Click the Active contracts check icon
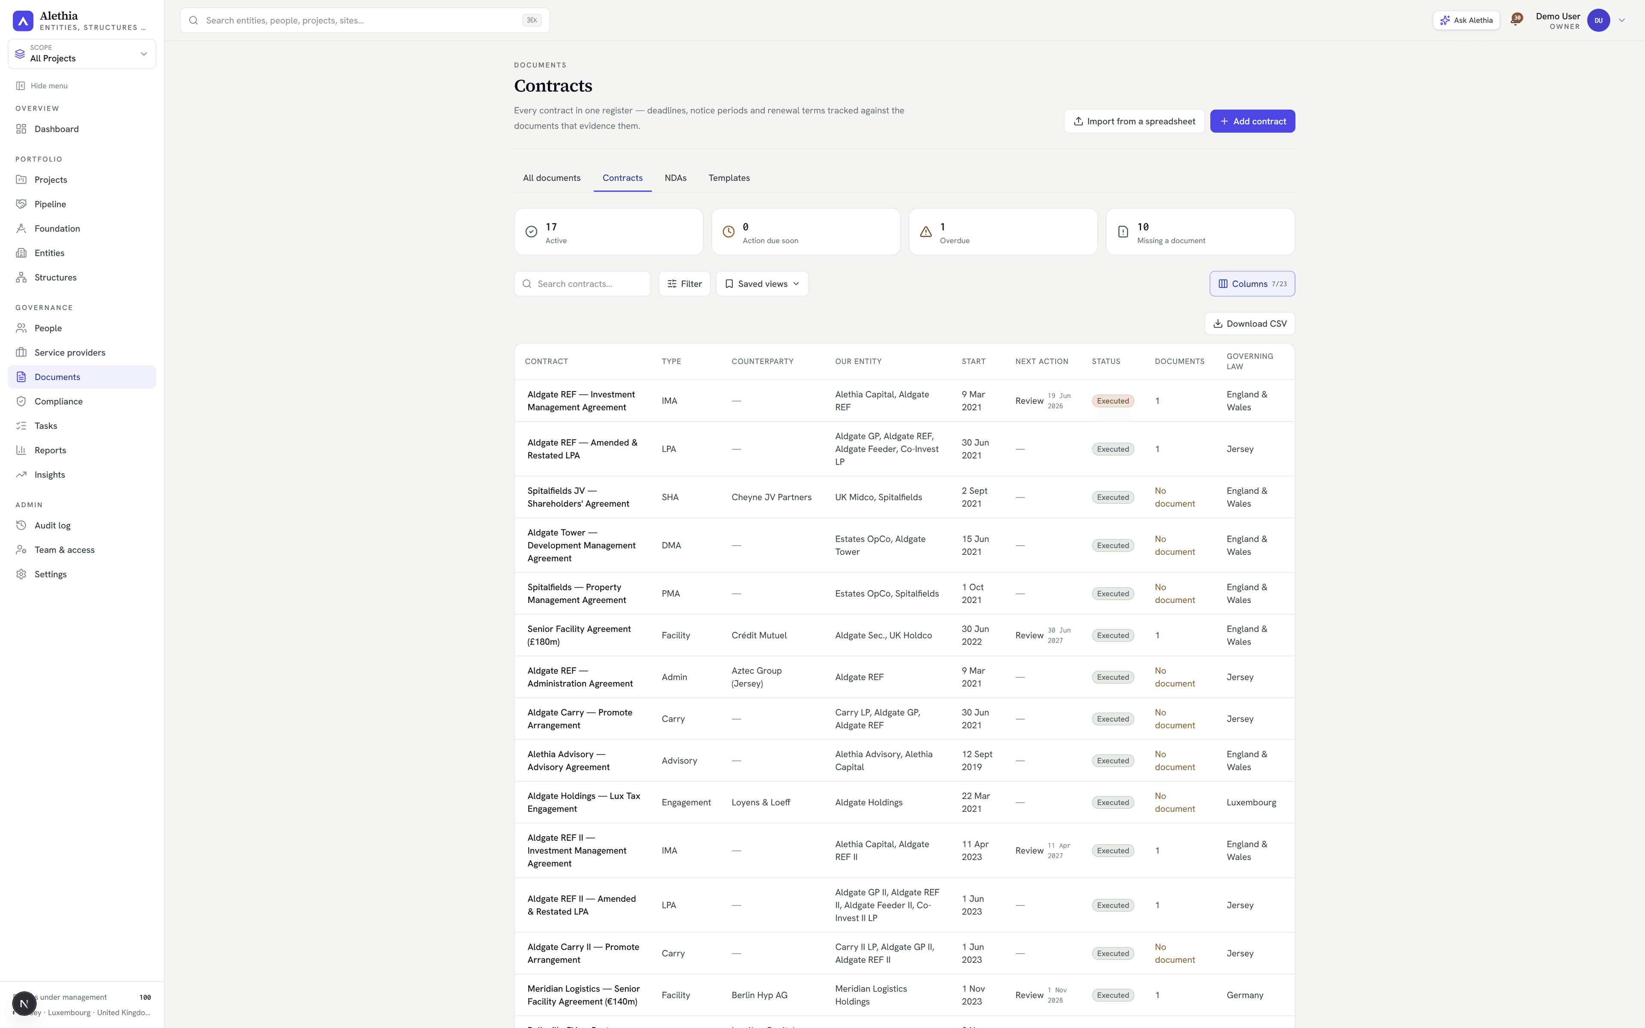This screenshot has height=1028, width=1645. click(532, 232)
